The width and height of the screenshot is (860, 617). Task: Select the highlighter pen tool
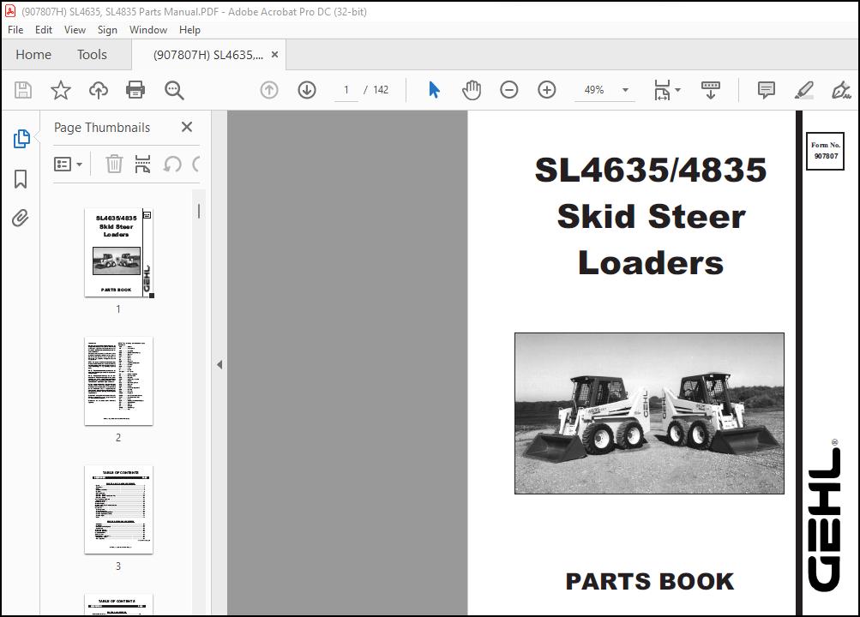coord(803,90)
